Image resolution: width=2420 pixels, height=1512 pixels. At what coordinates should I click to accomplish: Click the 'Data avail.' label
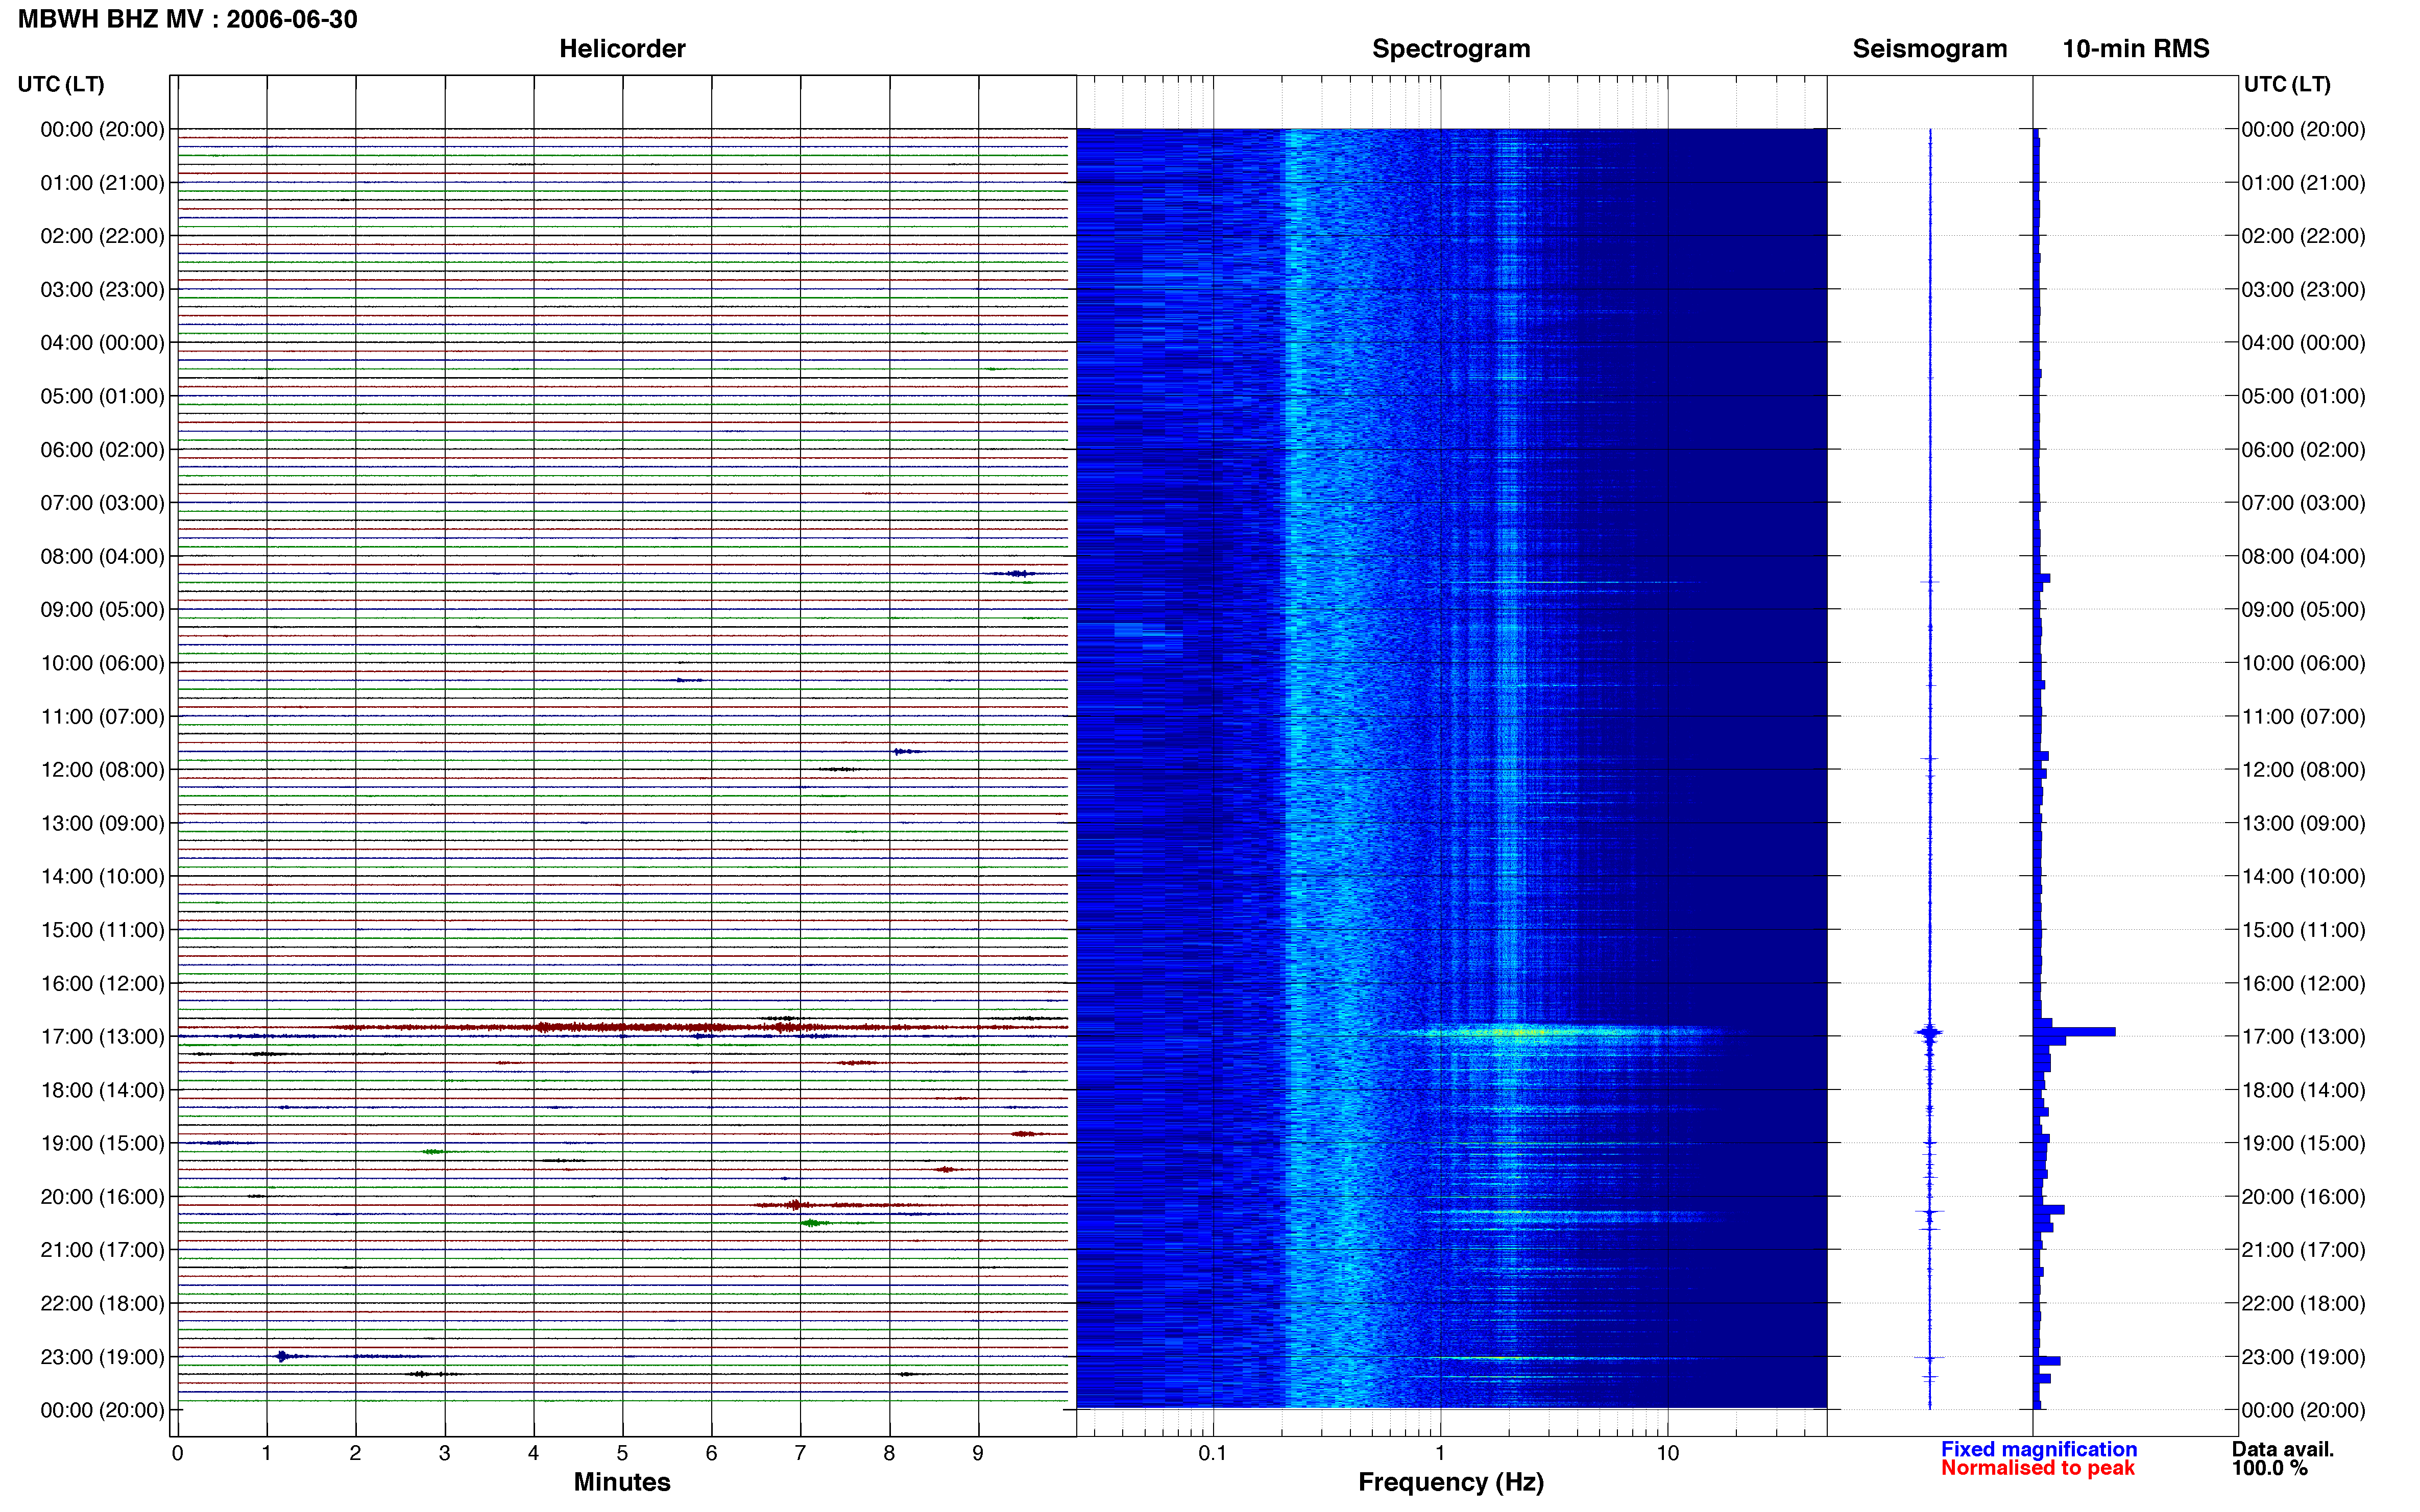(x=2282, y=1449)
